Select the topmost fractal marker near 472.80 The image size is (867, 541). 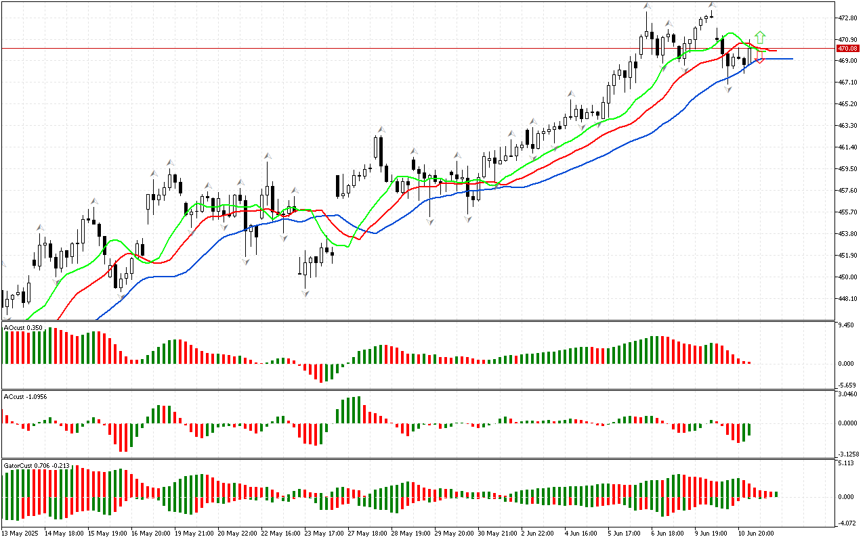713,5
